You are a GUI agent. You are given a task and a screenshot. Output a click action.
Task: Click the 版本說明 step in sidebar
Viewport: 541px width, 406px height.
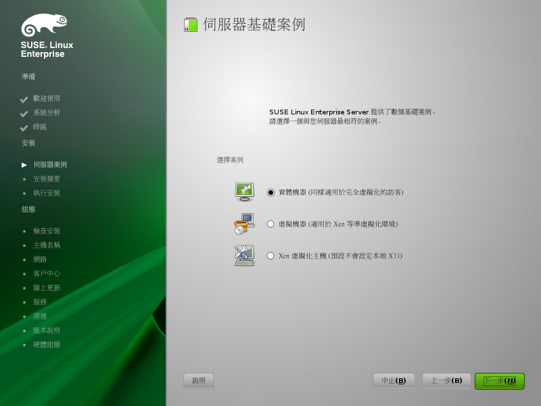pos(47,330)
